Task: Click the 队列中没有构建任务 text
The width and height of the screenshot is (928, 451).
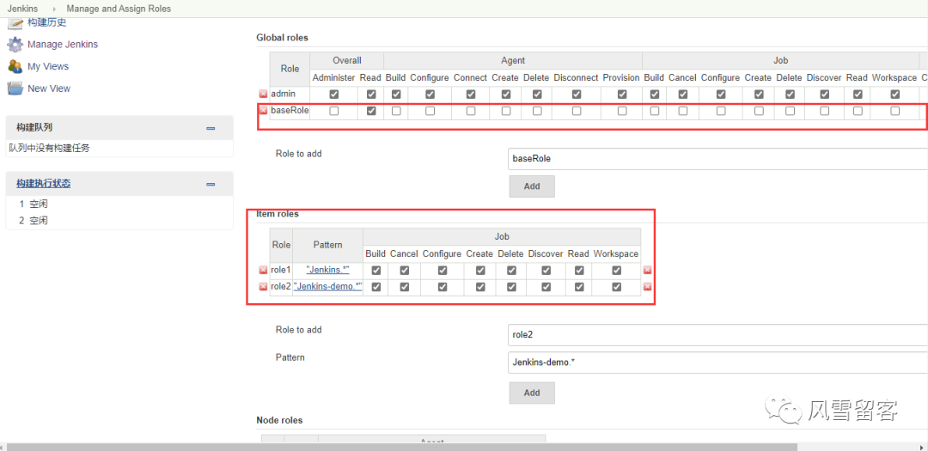Action: click(49, 149)
